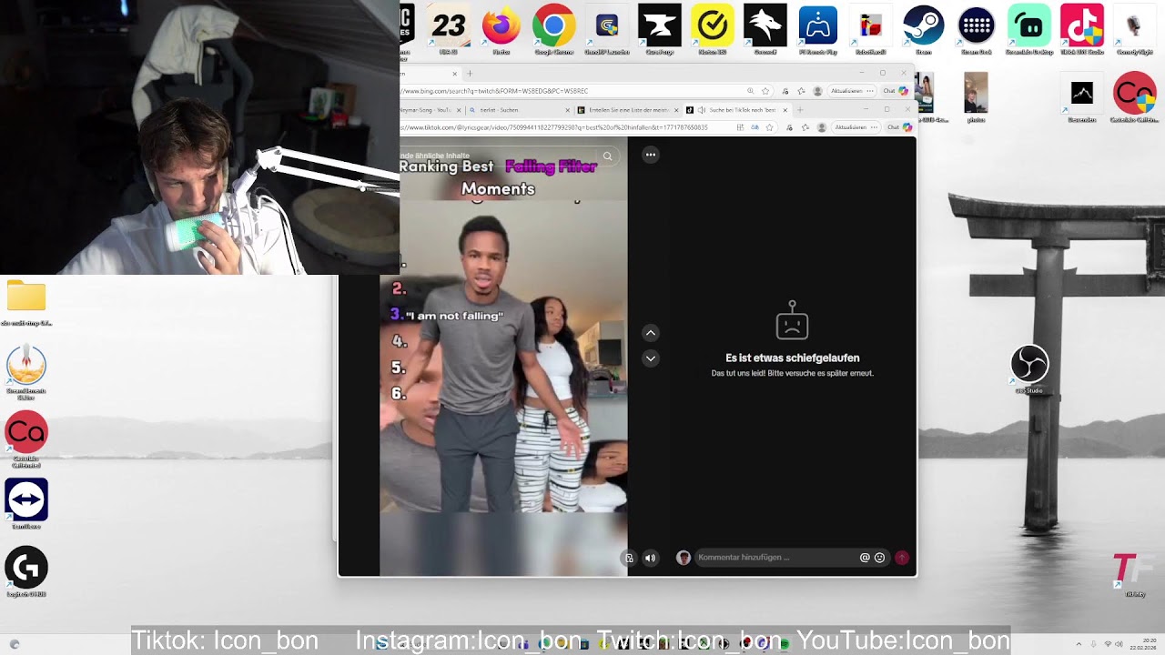Image resolution: width=1165 pixels, height=655 pixels.
Task: Open the Roblox Studio desktop shortcut
Action: tap(870, 27)
